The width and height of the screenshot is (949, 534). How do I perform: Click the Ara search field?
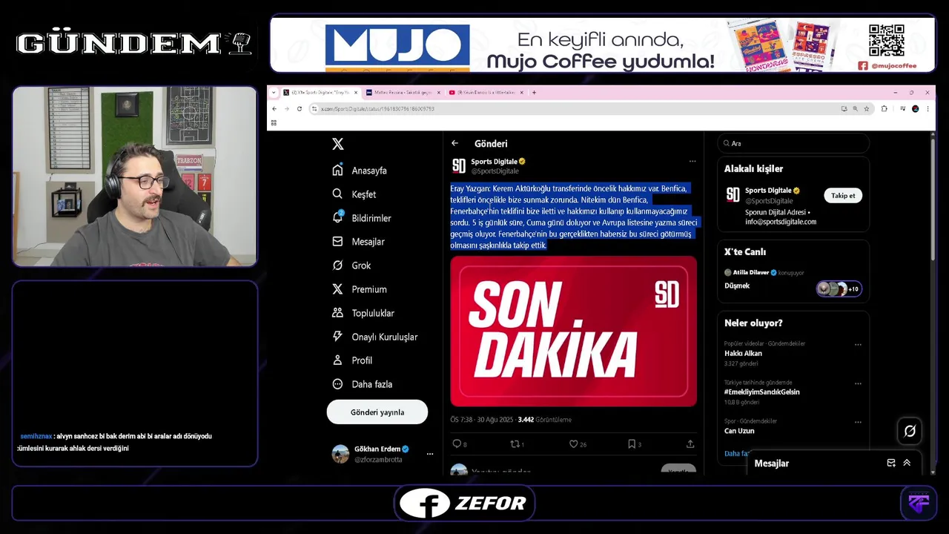pos(793,143)
